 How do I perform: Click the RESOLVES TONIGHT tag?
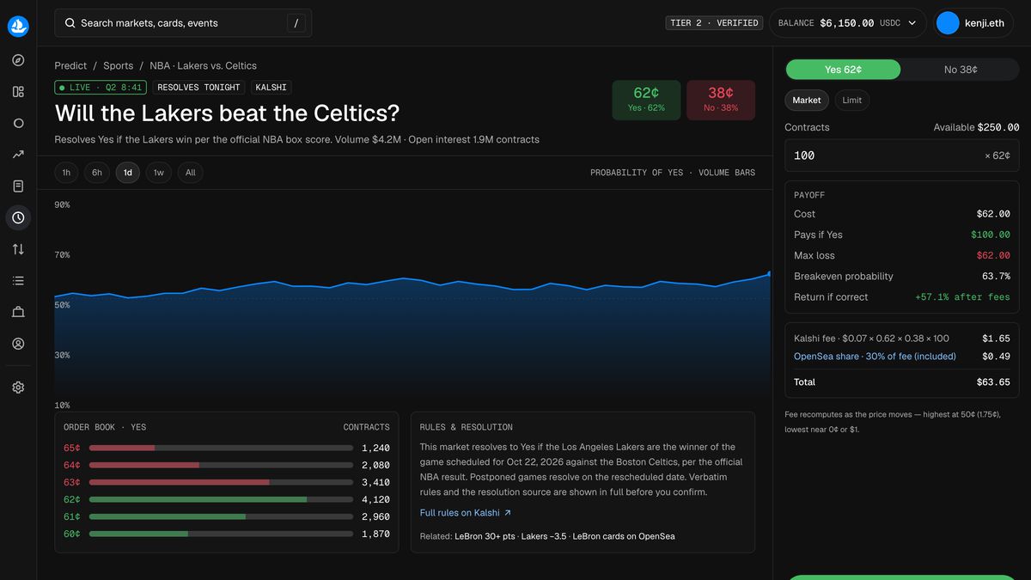tap(198, 88)
